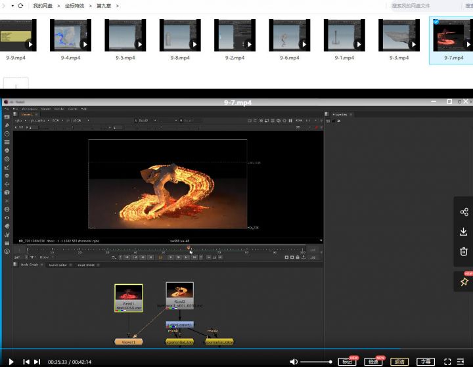Skip to the next video

37,362
